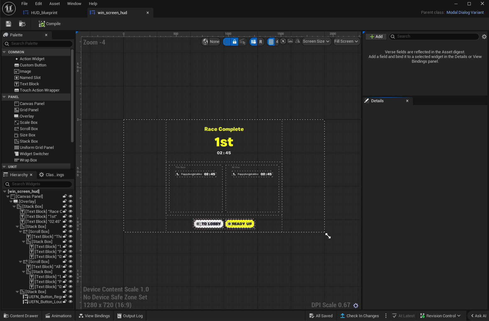Screen dimensions: 489x321
Task: Open the Window menu
Action: (x=74, y=3)
